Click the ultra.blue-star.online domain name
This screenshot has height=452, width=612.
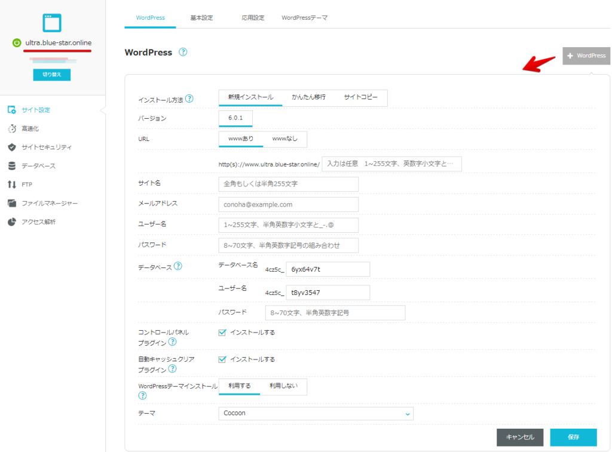59,43
